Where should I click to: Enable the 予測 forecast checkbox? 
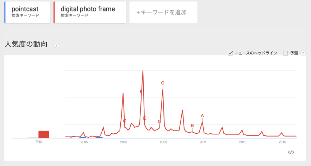(x=286, y=53)
